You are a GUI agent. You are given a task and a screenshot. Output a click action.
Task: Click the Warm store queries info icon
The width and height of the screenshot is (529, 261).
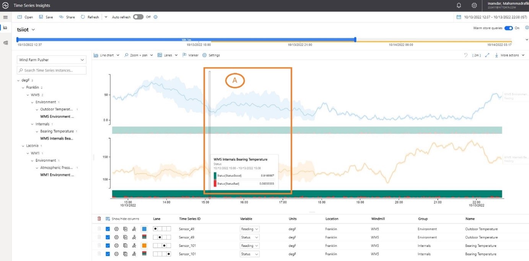(527, 28)
